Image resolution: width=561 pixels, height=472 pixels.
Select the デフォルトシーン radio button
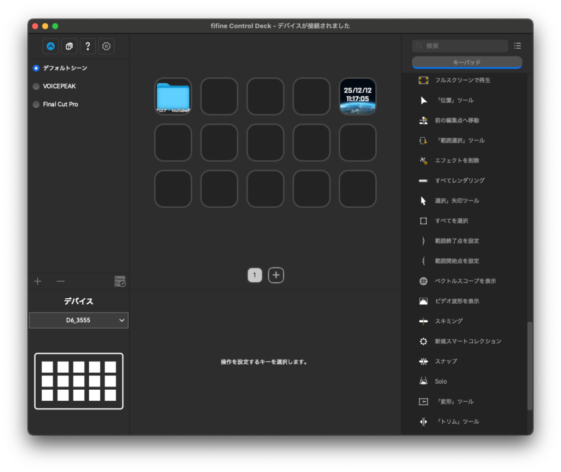[36, 68]
